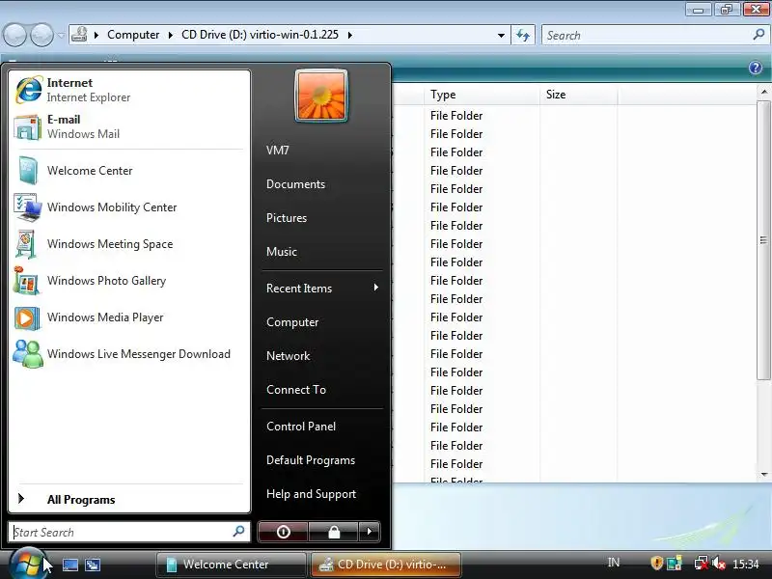Open recent pages dropdown arrow
Screen dimensions: 772x579
pos(61,36)
